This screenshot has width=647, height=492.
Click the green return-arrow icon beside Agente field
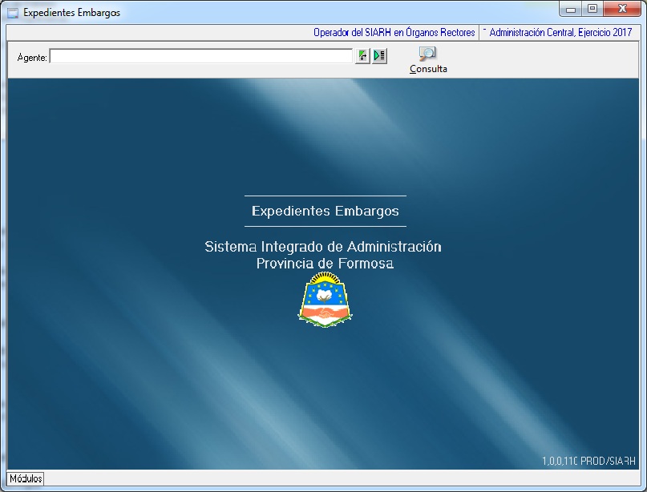(x=362, y=55)
